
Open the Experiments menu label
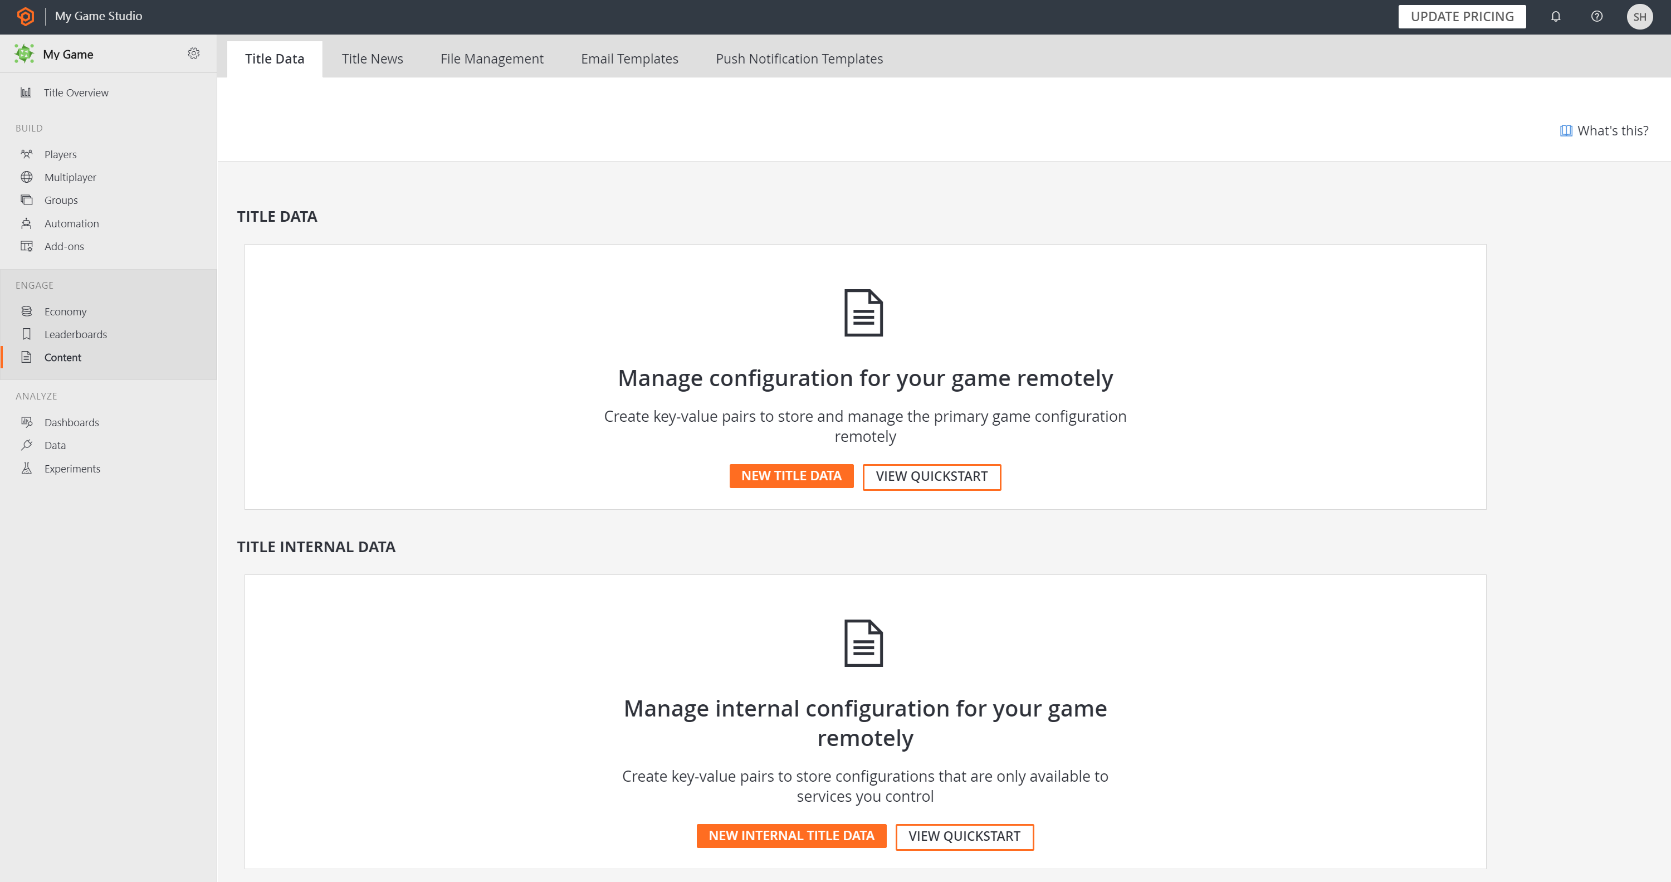tap(72, 468)
